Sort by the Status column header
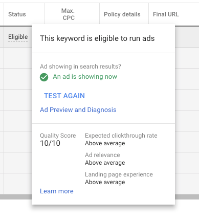 [x=17, y=14]
